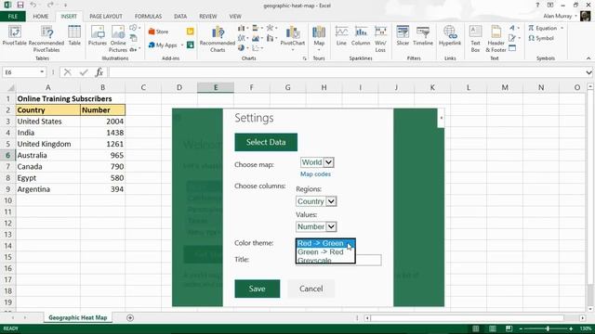Select the Argentina cell
Image resolution: width=595 pixels, height=334 pixels.
pyautogui.click(x=48, y=189)
